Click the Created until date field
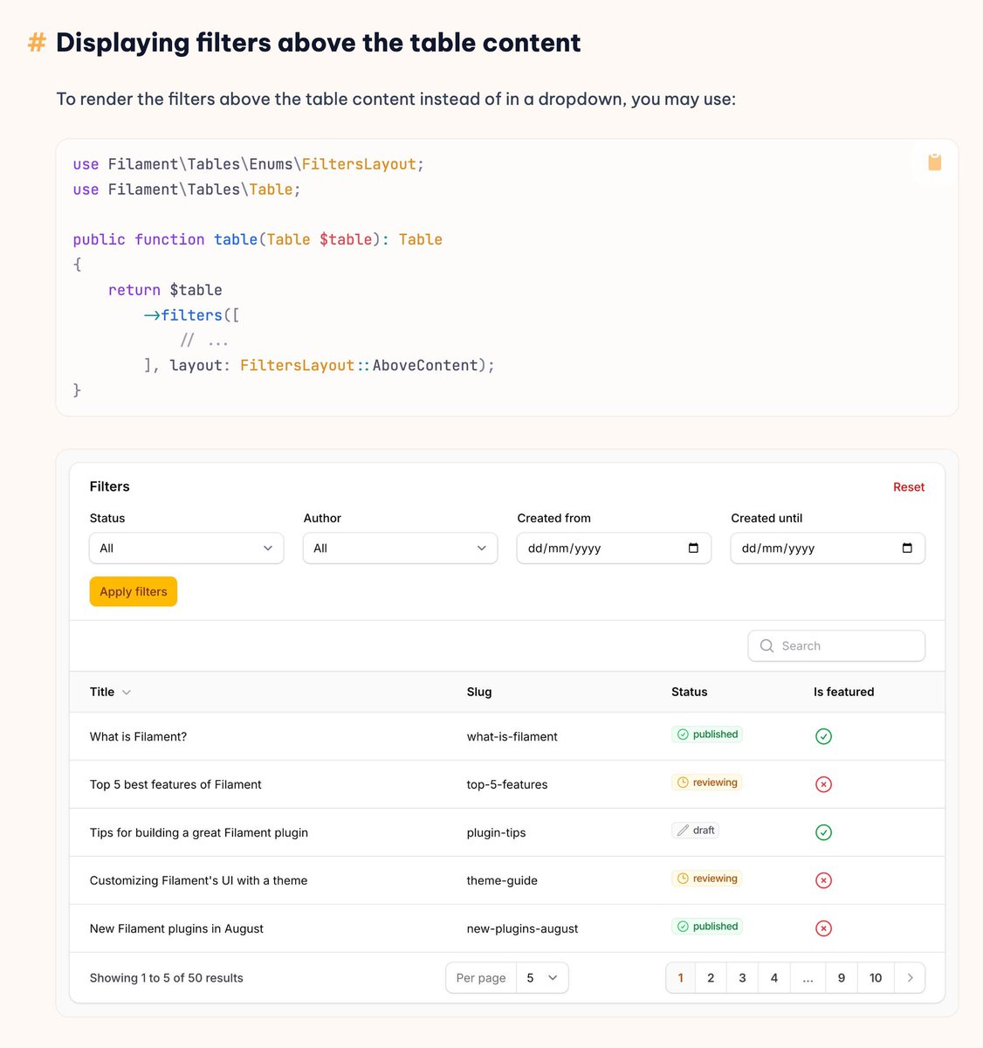Image resolution: width=983 pixels, height=1048 pixels. tap(828, 548)
